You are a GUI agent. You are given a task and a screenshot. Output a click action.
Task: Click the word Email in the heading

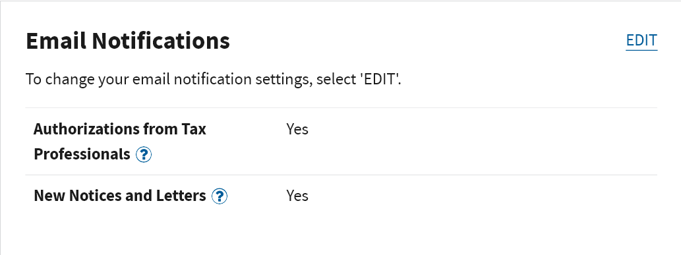[x=56, y=41]
